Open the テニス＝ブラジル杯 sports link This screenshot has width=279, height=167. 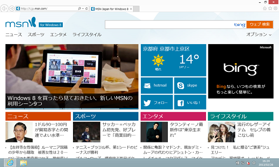point(106,150)
